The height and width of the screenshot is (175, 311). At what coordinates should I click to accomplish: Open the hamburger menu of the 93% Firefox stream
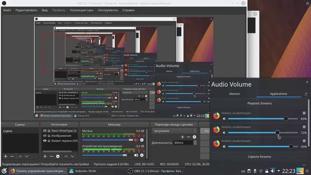[x=304, y=140]
